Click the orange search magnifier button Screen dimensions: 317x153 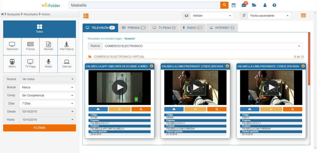224,5
